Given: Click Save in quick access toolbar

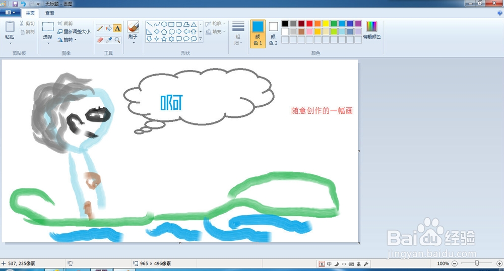Looking at the screenshot, I should [x=15, y=4].
